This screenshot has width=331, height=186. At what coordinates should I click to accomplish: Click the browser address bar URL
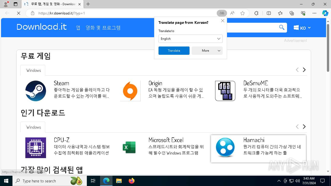pyautogui.click(x=62, y=13)
